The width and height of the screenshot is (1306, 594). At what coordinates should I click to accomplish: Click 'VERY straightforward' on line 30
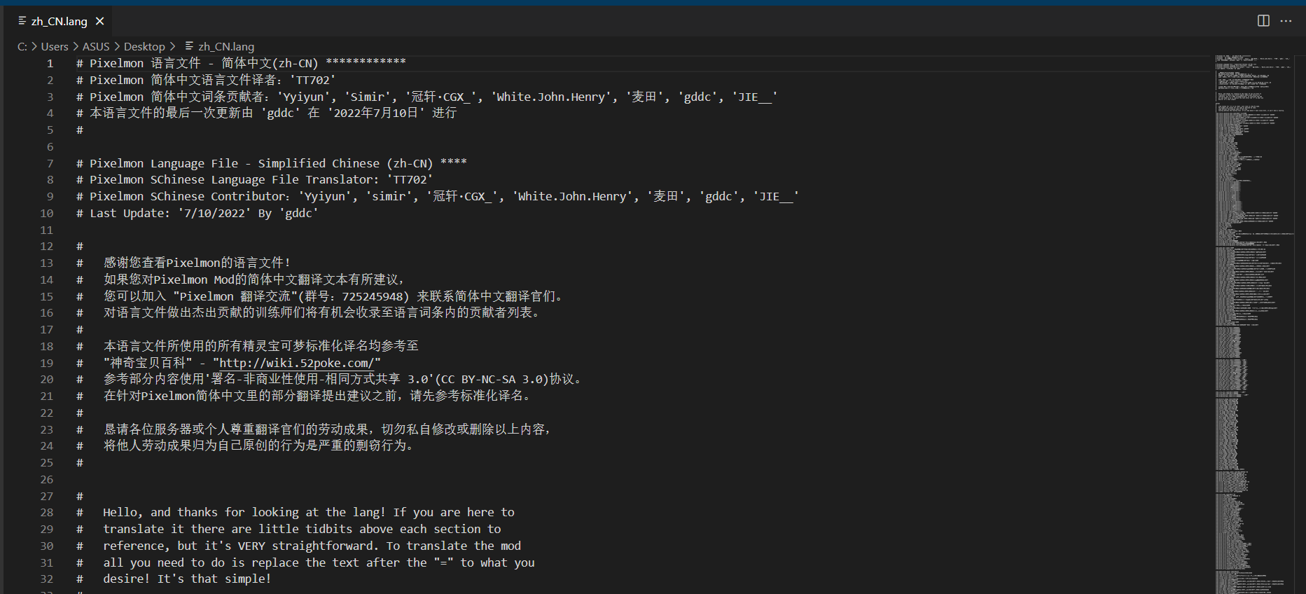pyautogui.click(x=306, y=546)
